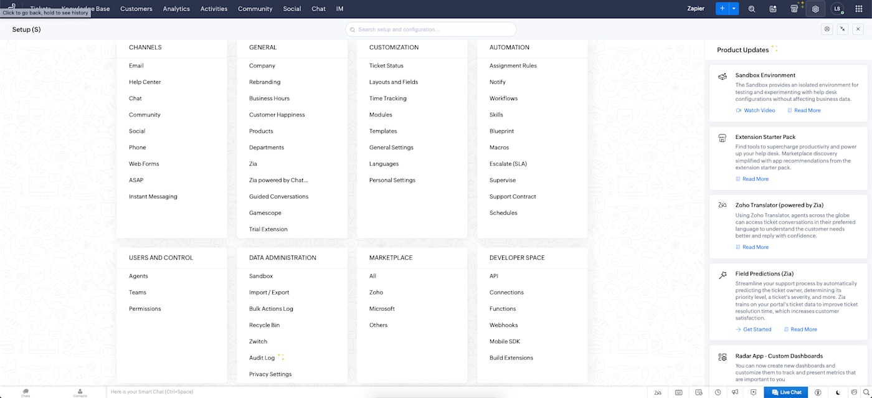Open Microsoft under Marketplace
The width and height of the screenshot is (872, 398).
(x=382, y=309)
